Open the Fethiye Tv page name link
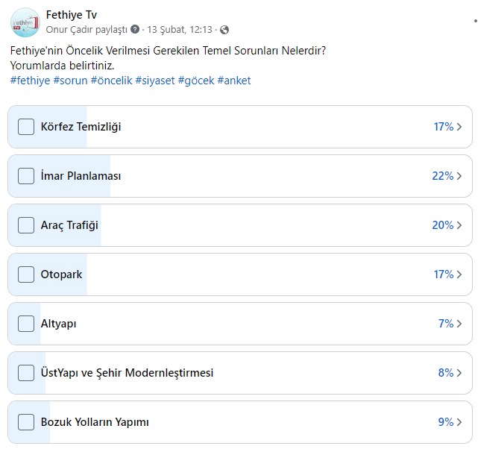This screenshot has height=449, width=478. coord(72,15)
